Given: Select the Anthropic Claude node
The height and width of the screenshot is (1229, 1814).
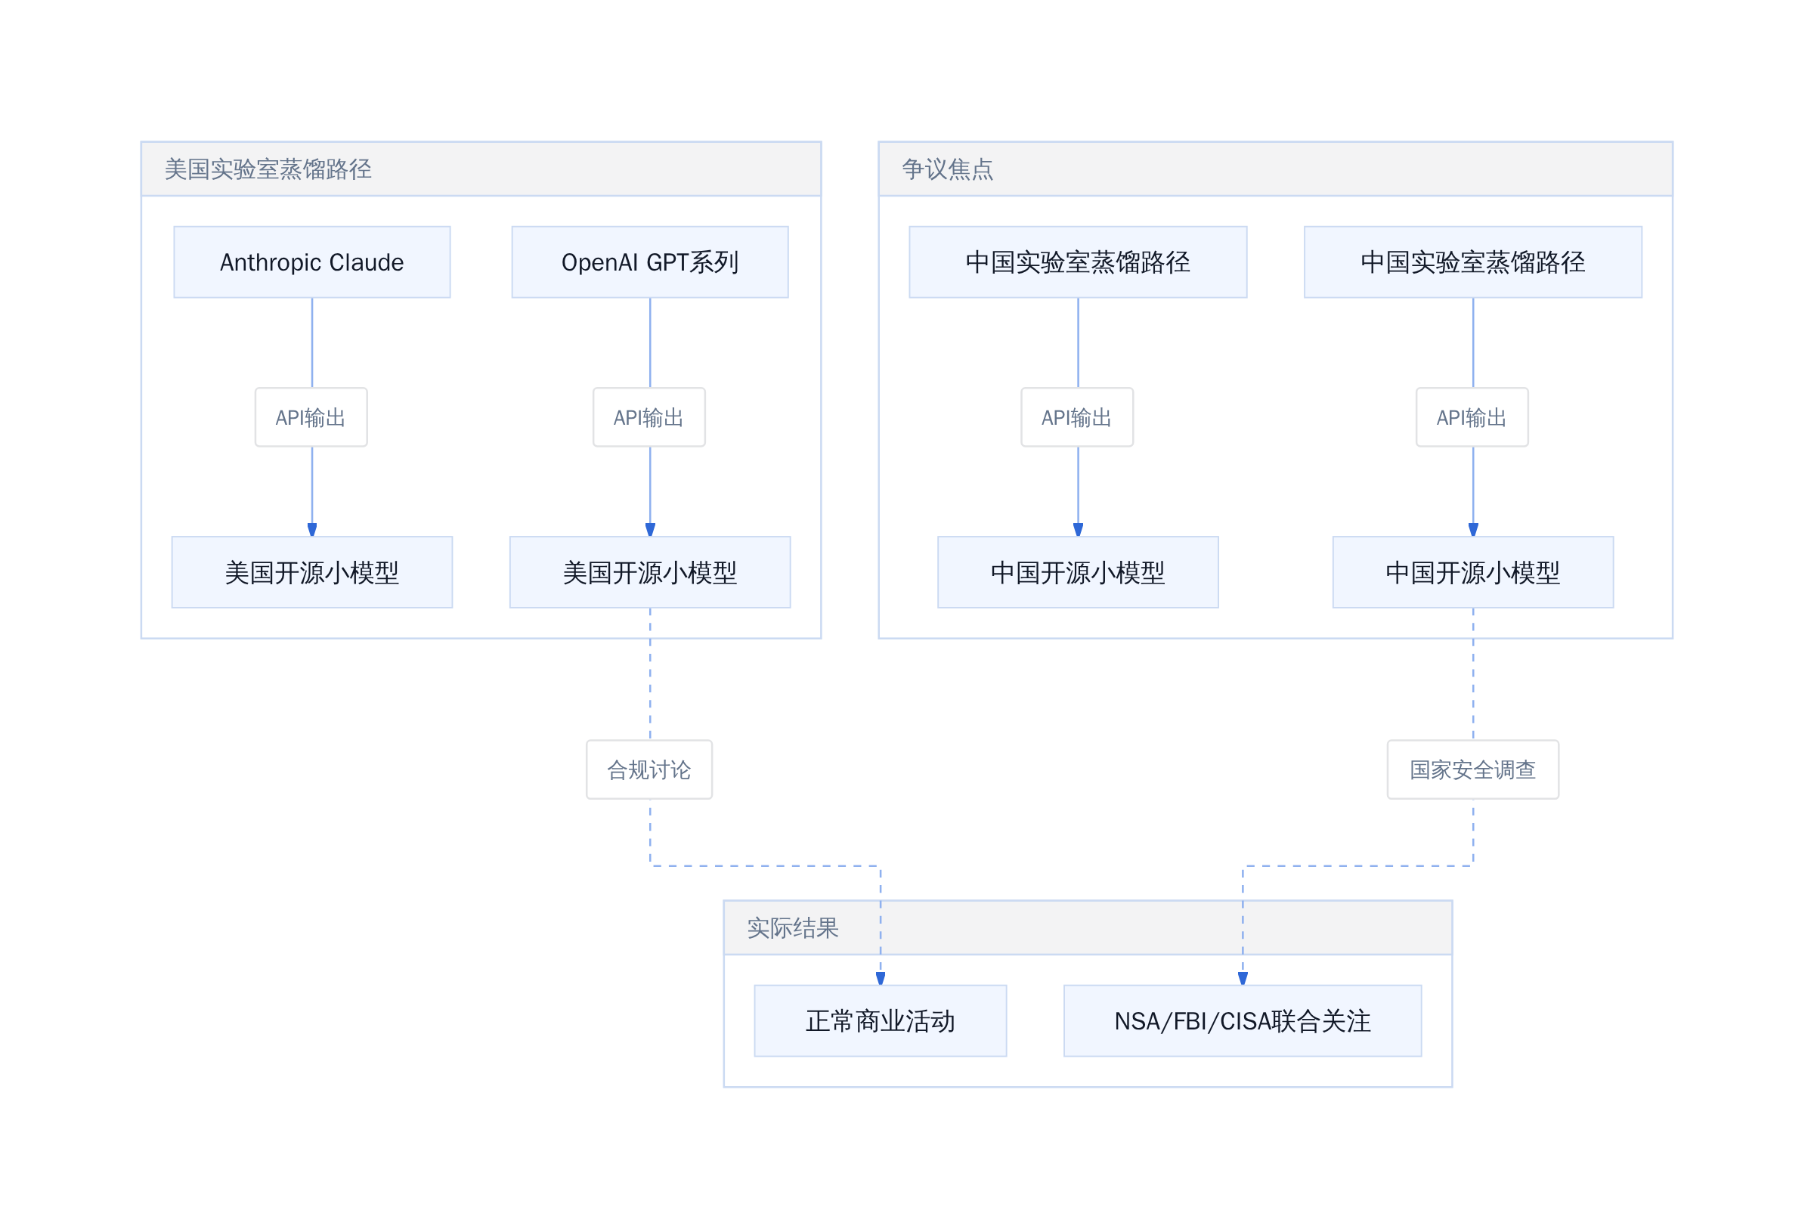Looking at the screenshot, I should click(x=312, y=262).
